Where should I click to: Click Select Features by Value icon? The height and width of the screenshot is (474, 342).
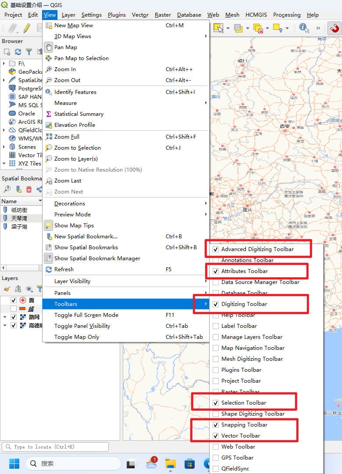pos(239,28)
